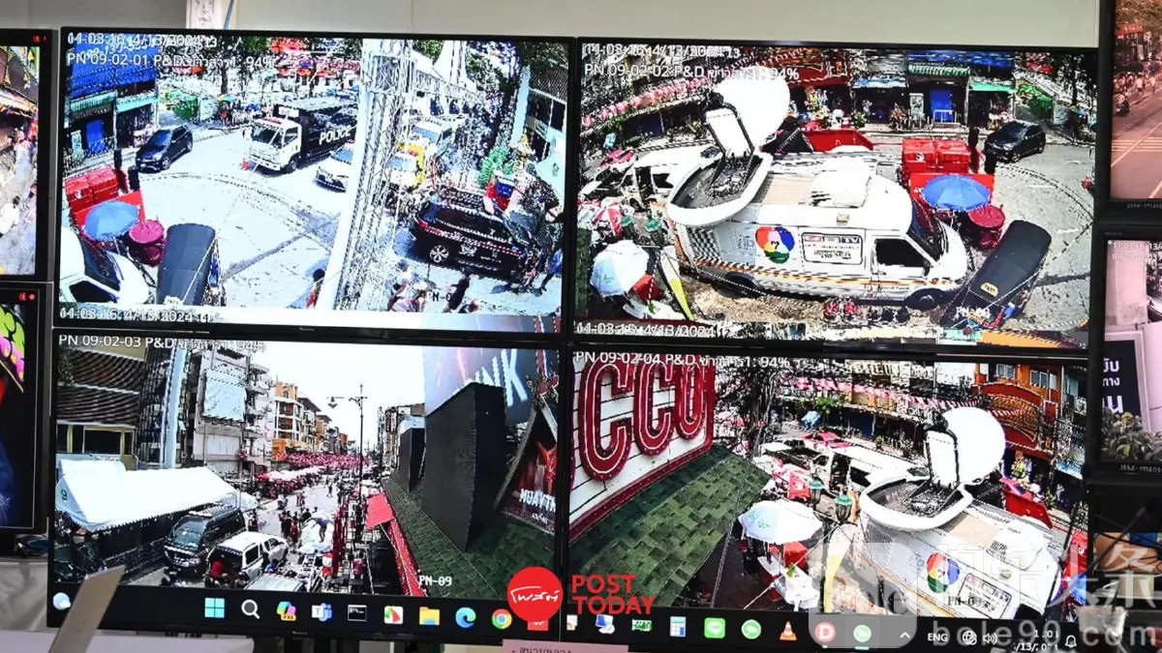Open the Calculator app icon
The image size is (1162, 653).
pyautogui.click(x=678, y=626)
